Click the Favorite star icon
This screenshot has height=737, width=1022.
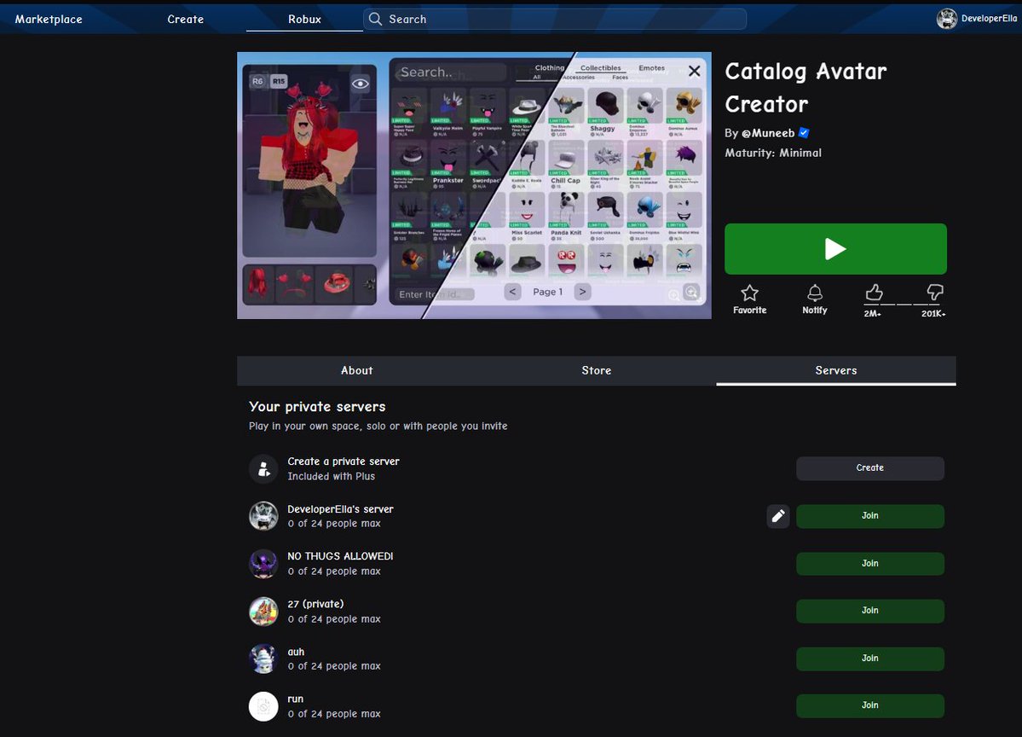click(x=749, y=293)
